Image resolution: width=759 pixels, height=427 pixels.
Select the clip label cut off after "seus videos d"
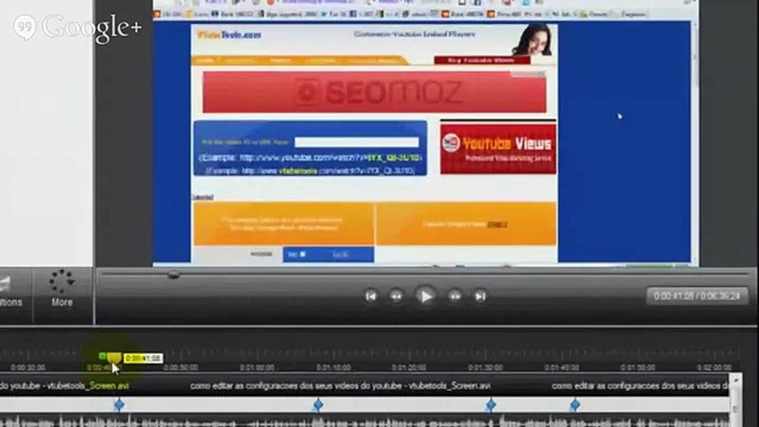[x=640, y=385]
